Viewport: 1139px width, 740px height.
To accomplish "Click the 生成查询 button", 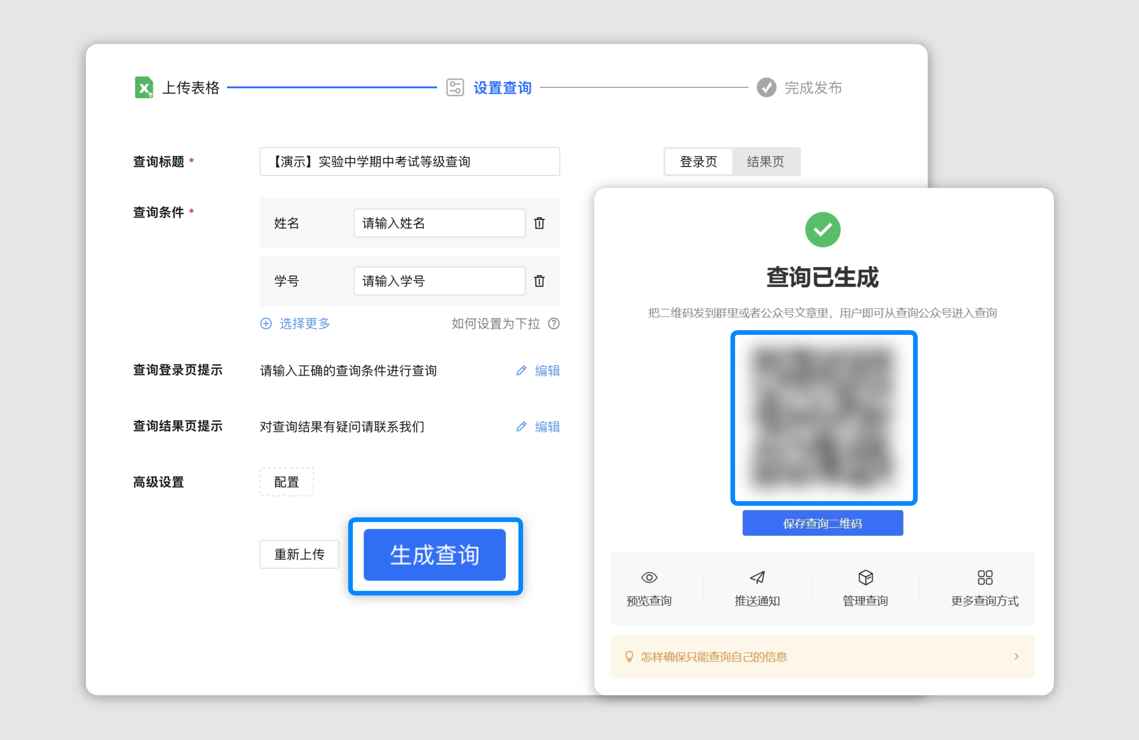I will (x=434, y=555).
